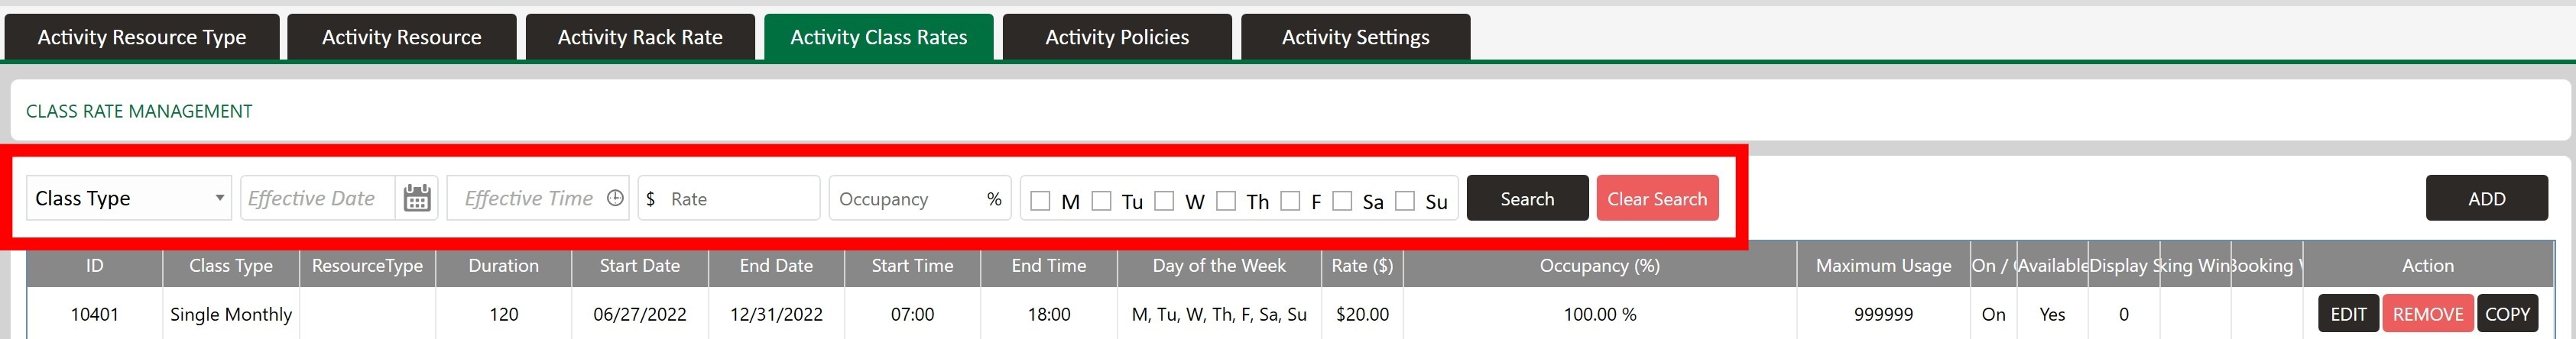Switch to Activity Resource Type tab
Viewport: 2576px width, 339px height.
(x=142, y=37)
